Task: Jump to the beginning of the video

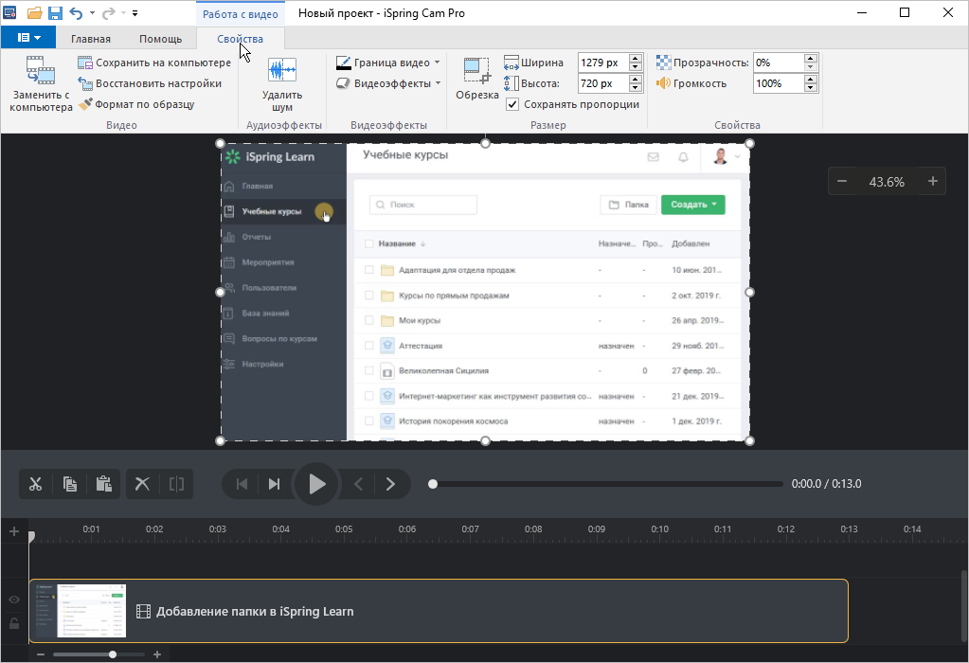Action: pos(242,484)
